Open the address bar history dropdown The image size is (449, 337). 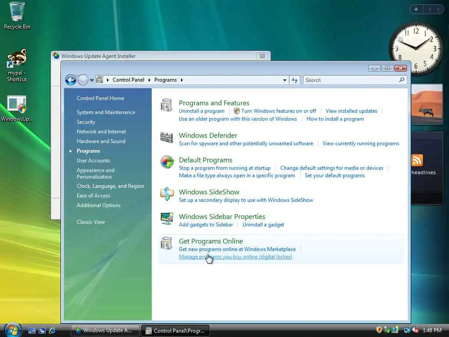[x=285, y=80]
